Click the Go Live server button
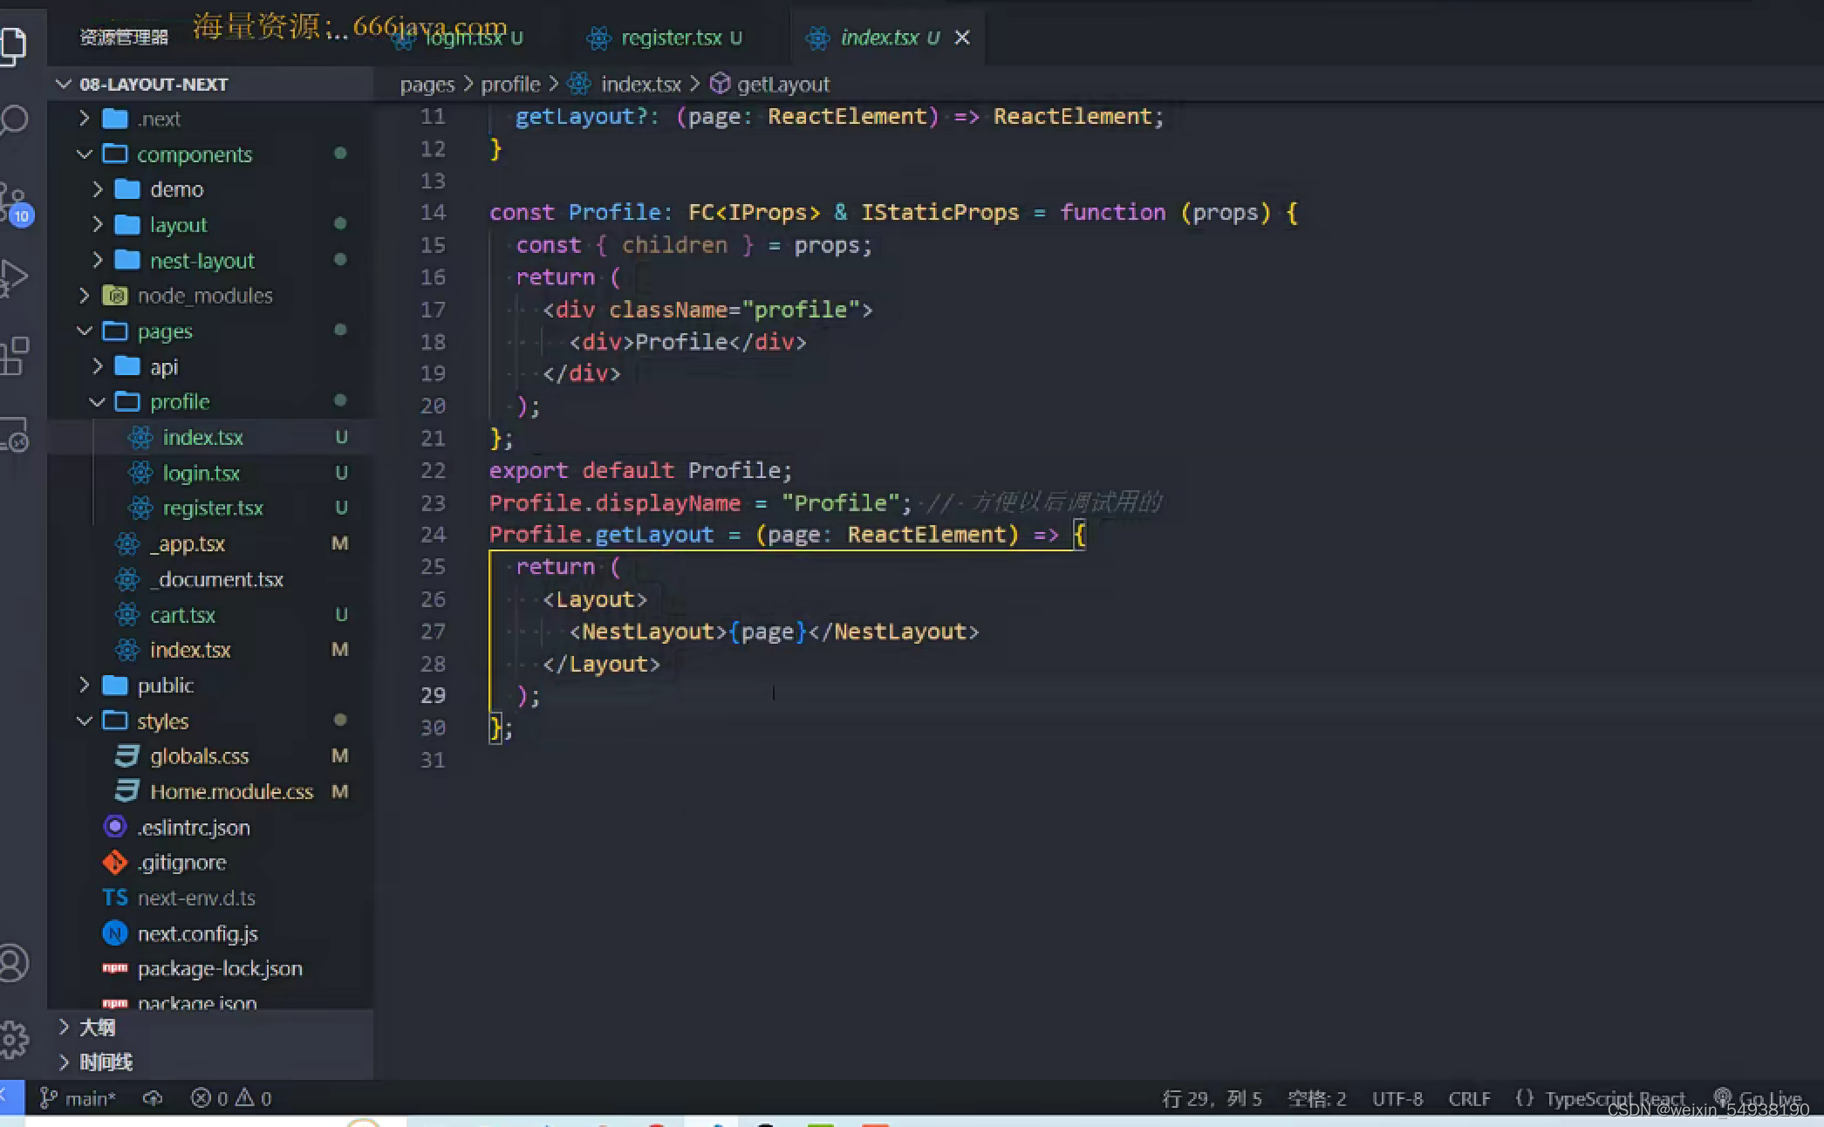Viewport: 1824px width, 1127px height. point(1758,1097)
